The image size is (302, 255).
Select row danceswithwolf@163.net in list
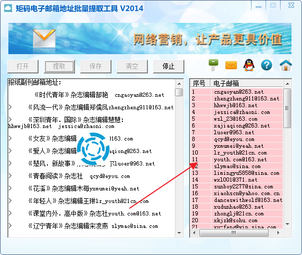tap(237, 200)
